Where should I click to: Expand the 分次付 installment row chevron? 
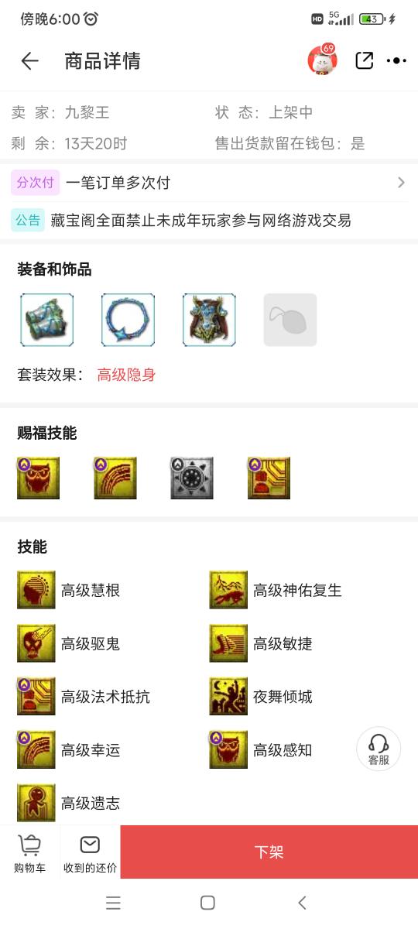tap(401, 183)
